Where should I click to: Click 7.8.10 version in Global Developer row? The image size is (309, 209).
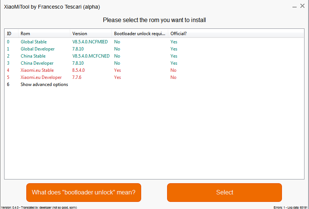78,49
